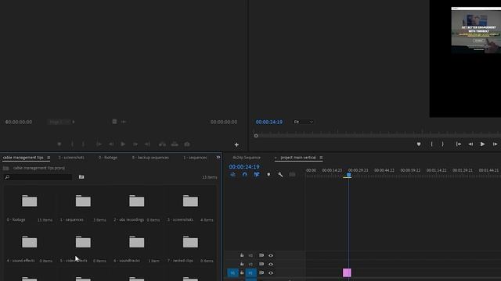Click Drag Audio Only icon in Source Monitor

tap(124, 122)
